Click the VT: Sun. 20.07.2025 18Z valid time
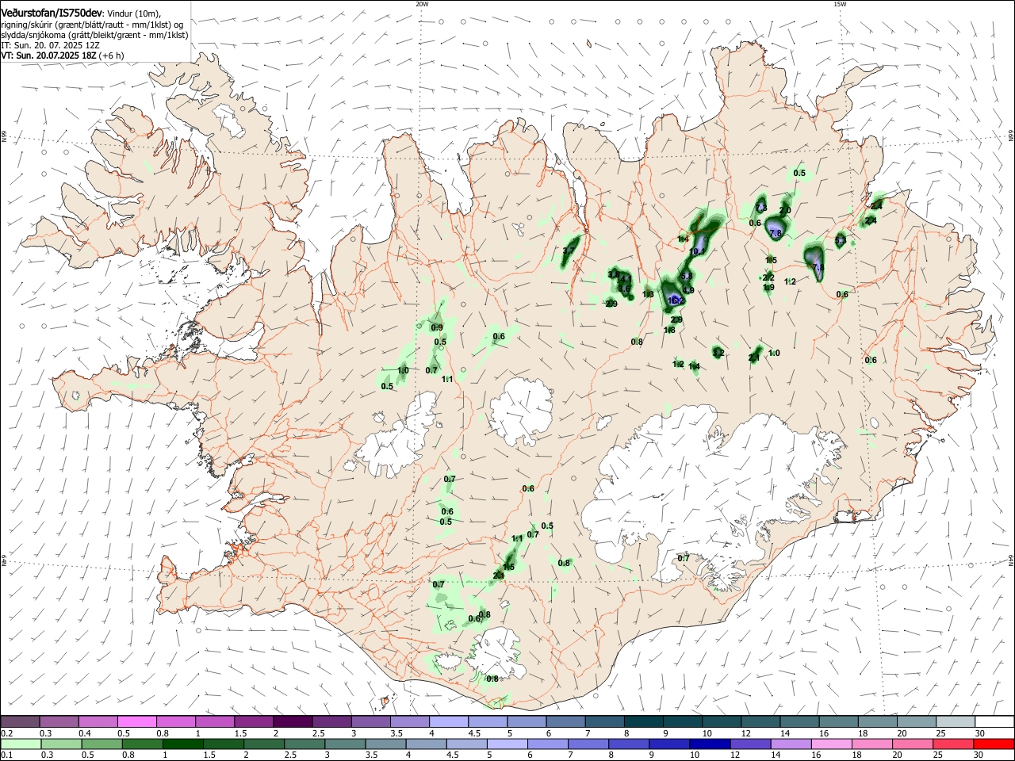1015x761 pixels. click(x=62, y=56)
